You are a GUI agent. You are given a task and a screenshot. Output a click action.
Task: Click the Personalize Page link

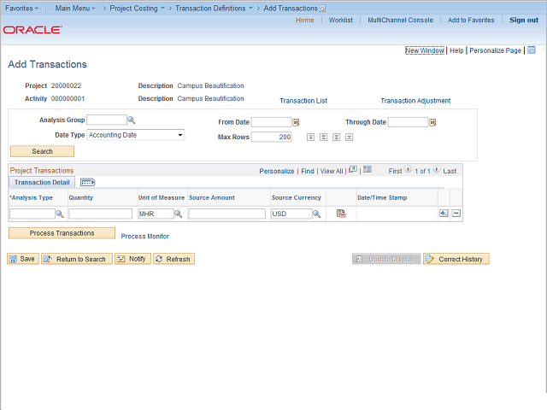[495, 50]
